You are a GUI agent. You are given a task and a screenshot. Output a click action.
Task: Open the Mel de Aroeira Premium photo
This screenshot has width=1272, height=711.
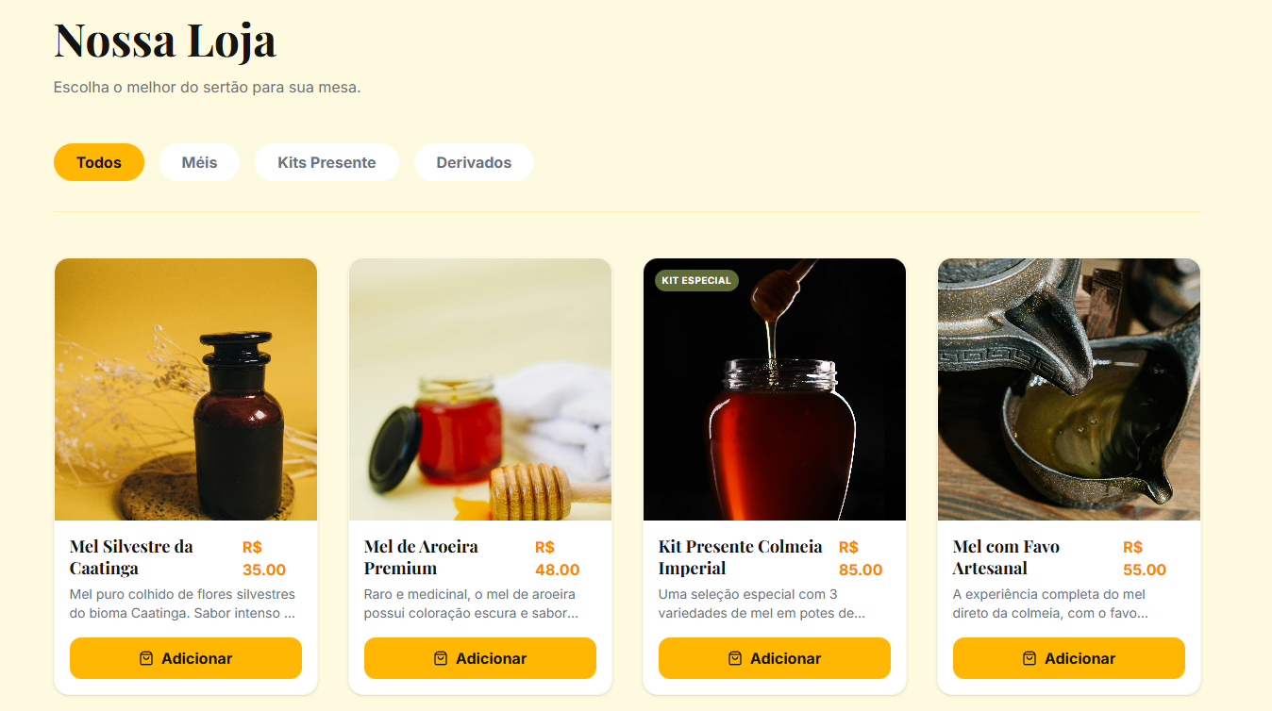480,389
